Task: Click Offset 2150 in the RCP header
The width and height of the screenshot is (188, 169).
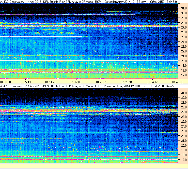Action: pyautogui.click(x=157, y=2)
